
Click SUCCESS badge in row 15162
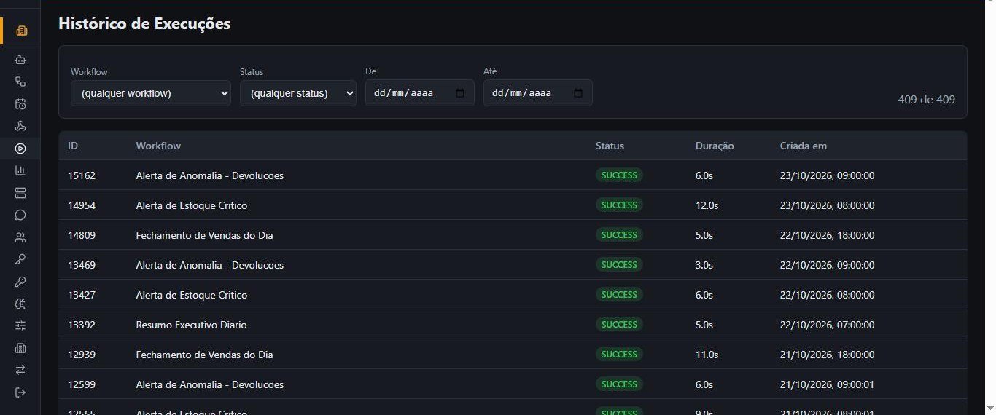[x=619, y=175]
